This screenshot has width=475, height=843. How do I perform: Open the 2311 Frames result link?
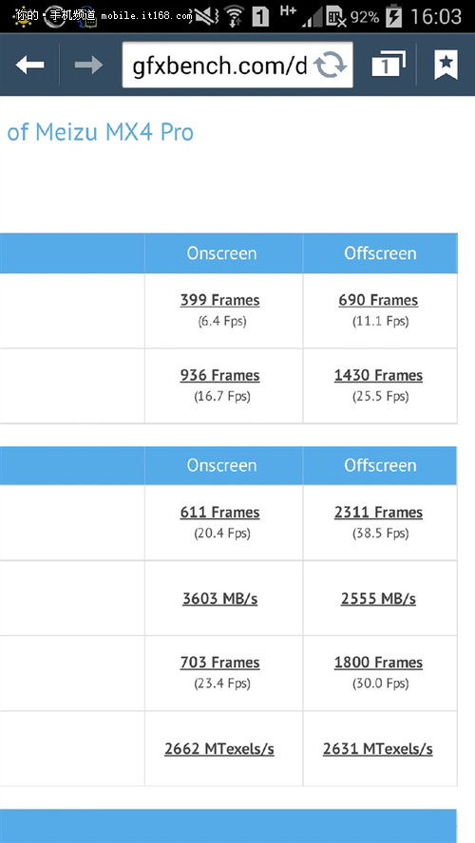[378, 513]
